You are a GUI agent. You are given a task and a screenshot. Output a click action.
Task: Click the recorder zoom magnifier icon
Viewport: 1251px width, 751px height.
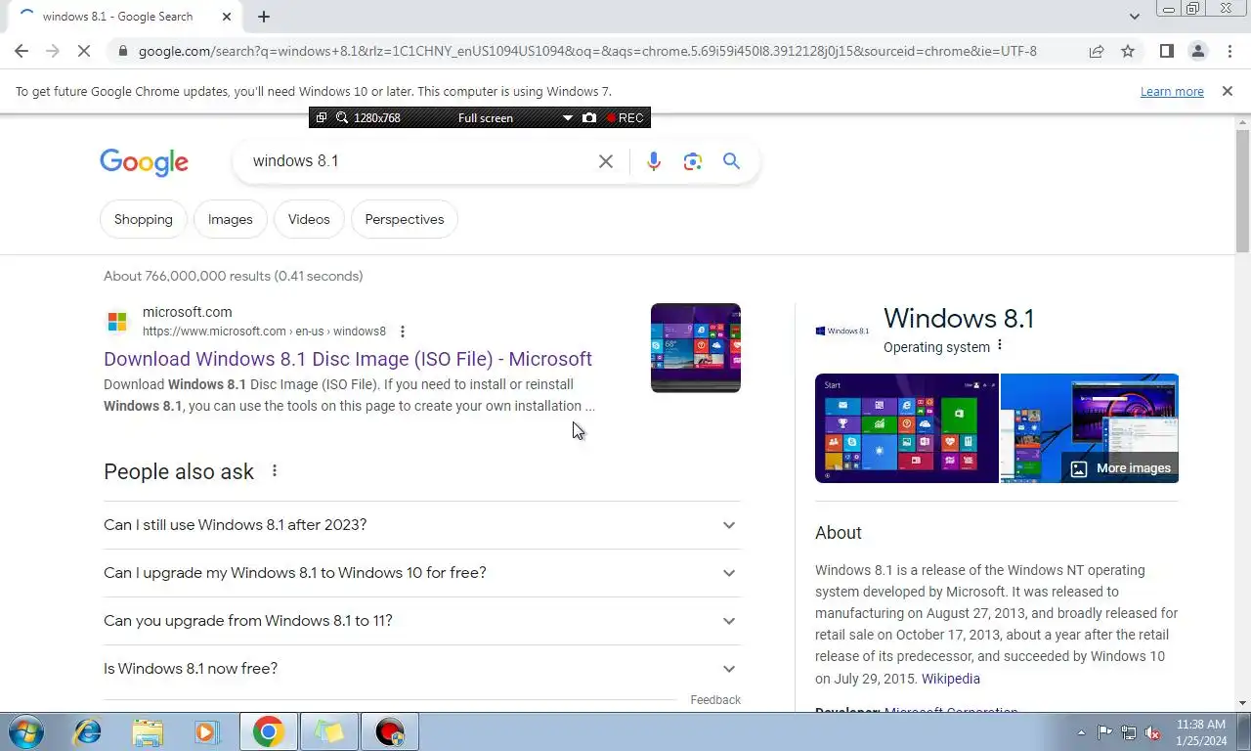pos(342,117)
